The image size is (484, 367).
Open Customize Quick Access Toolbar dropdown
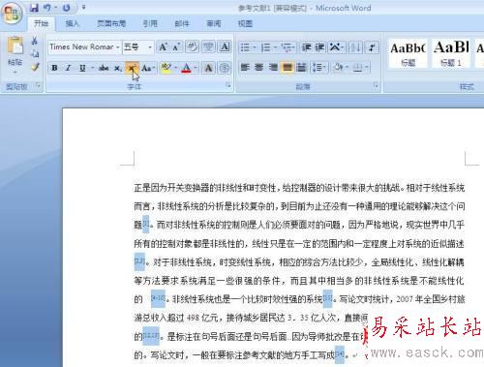click(83, 7)
